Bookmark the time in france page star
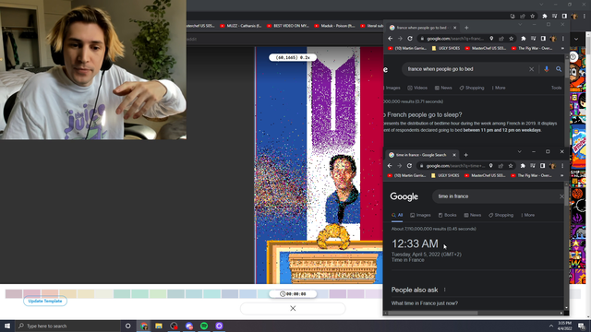Image resolution: width=591 pixels, height=332 pixels. tap(511, 166)
